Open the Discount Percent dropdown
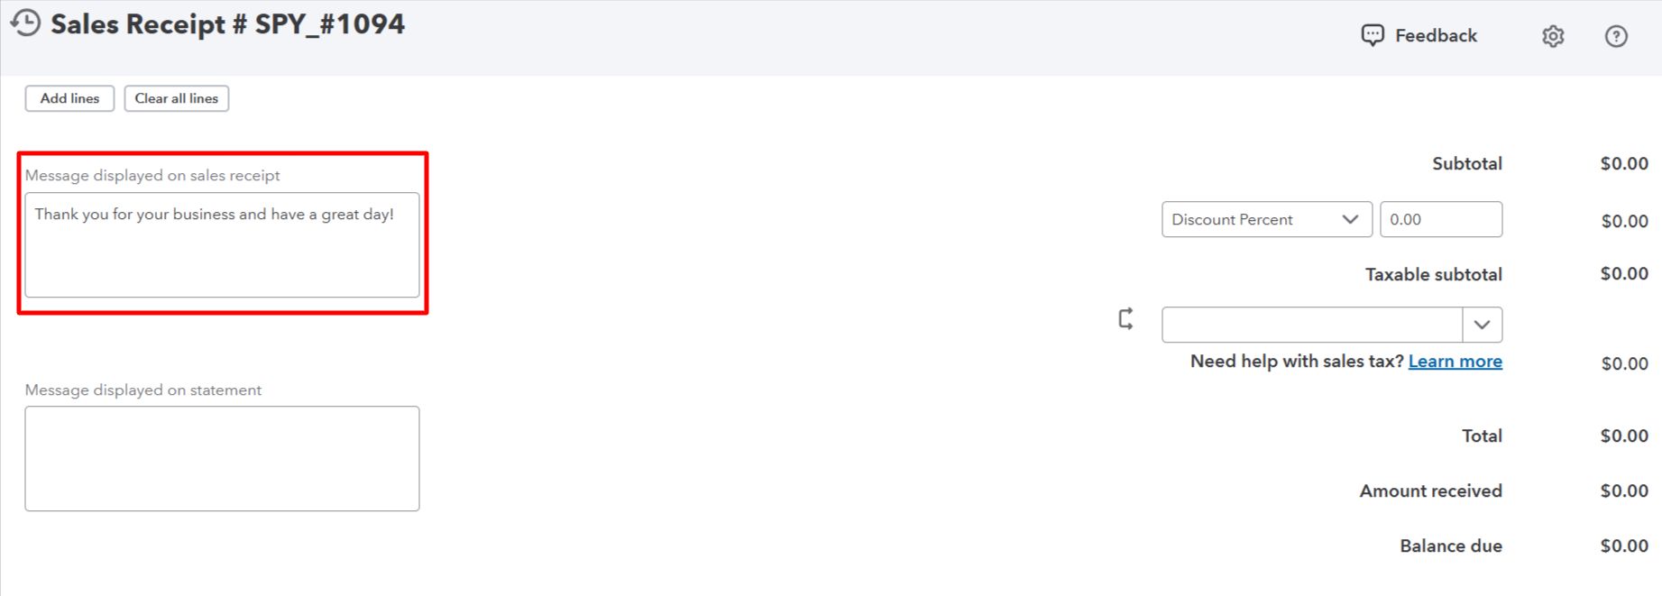This screenshot has width=1662, height=596. click(x=1266, y=220)
